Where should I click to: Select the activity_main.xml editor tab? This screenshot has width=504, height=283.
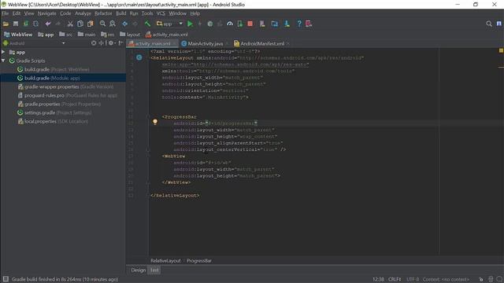(x=152, y=44)
